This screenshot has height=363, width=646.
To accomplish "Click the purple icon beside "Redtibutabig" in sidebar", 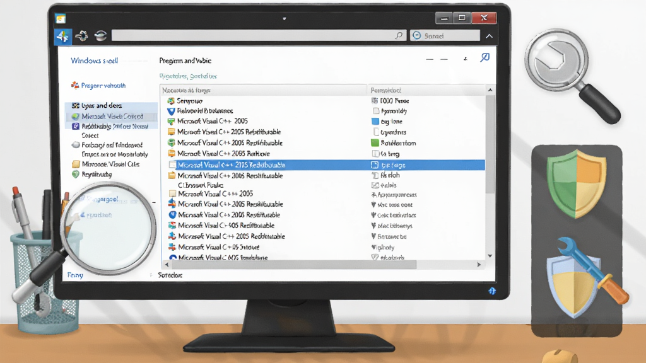I will (76, 126).
